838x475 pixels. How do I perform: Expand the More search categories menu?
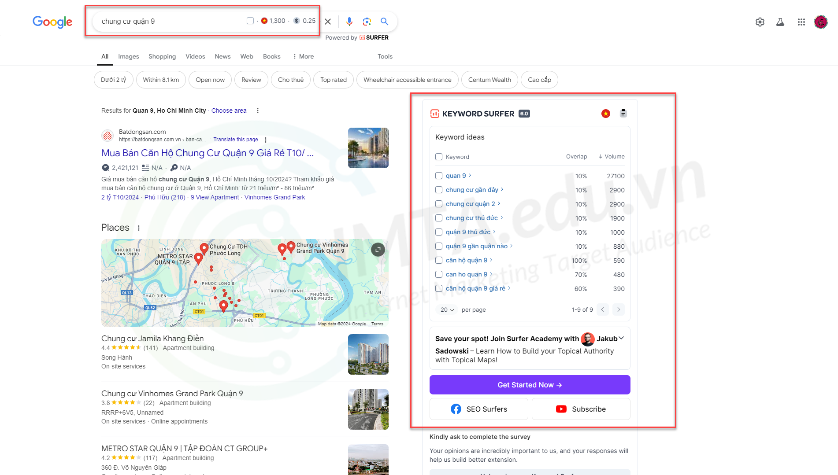303,56
